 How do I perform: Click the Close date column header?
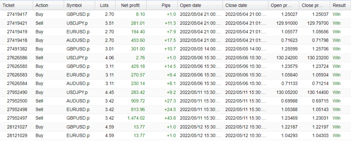pos(237,5)
